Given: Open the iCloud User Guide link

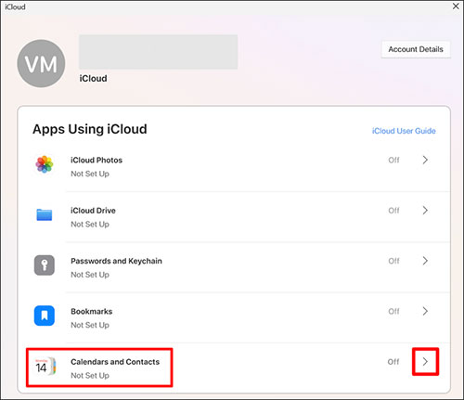Looking at the screenshot, I should pyautogui.click(x=404, y=131).
